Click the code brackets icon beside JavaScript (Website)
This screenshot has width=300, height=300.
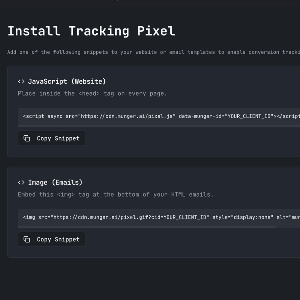coord(21,81)
